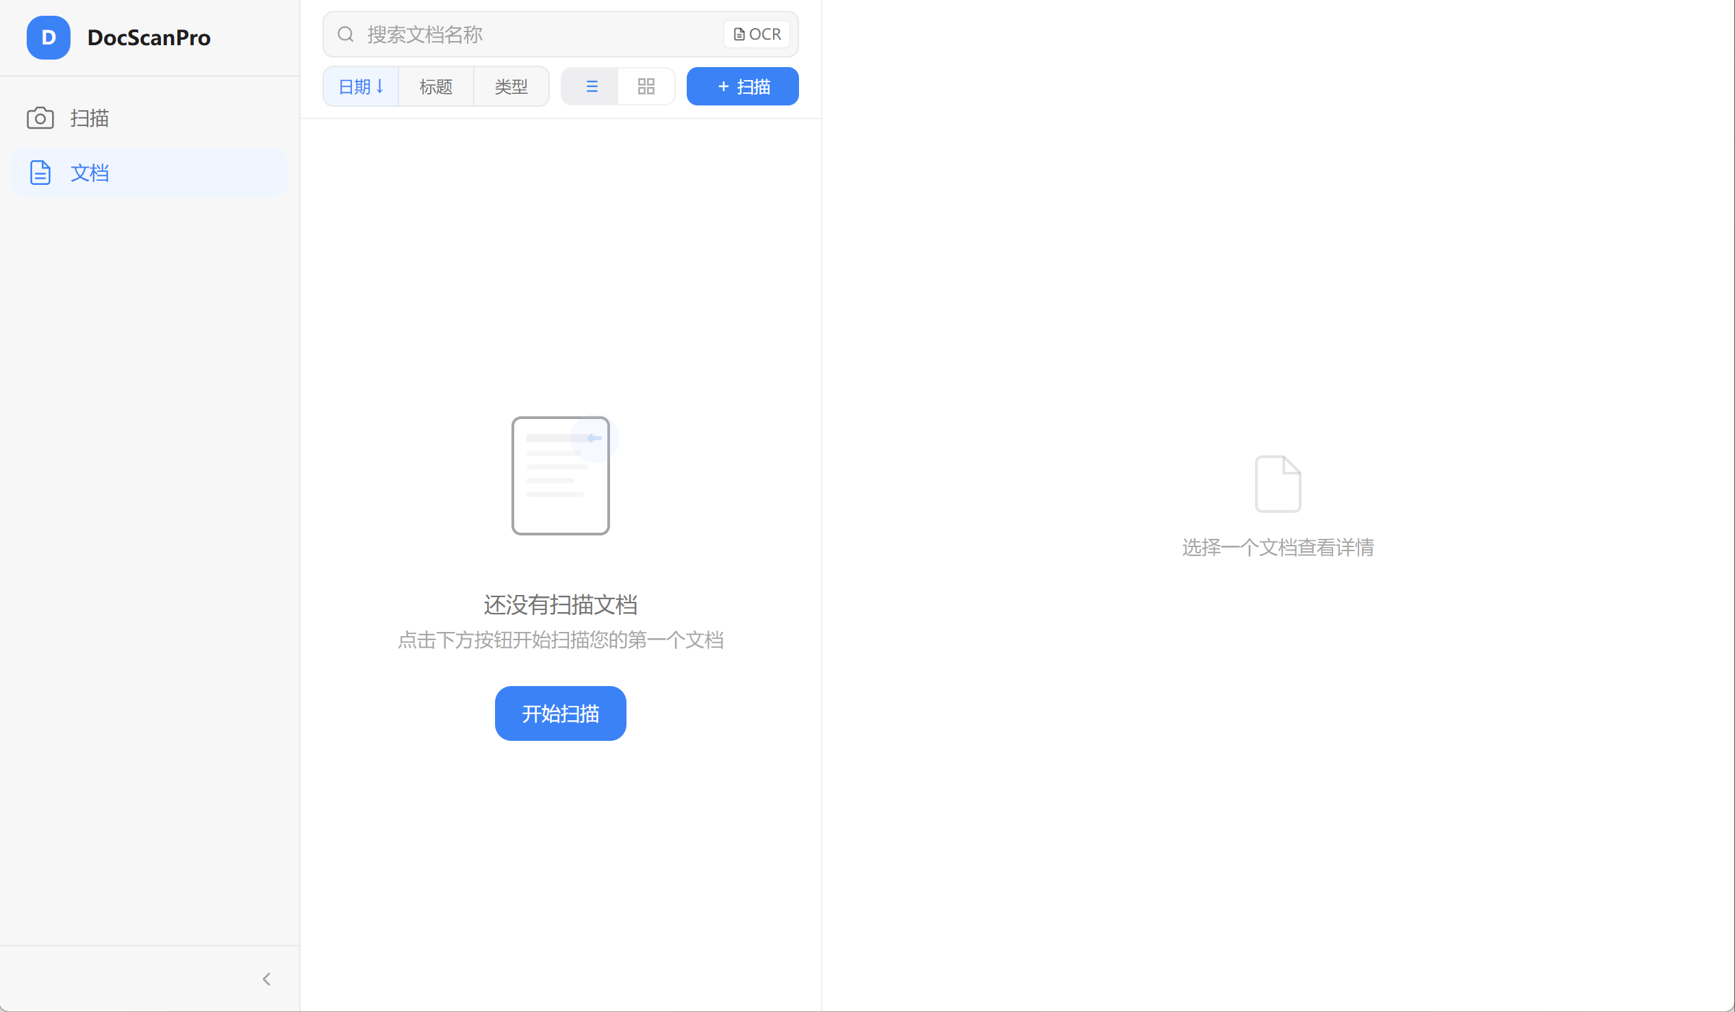
Task: Select the 标题 sort option
Action: pos(435,86)
